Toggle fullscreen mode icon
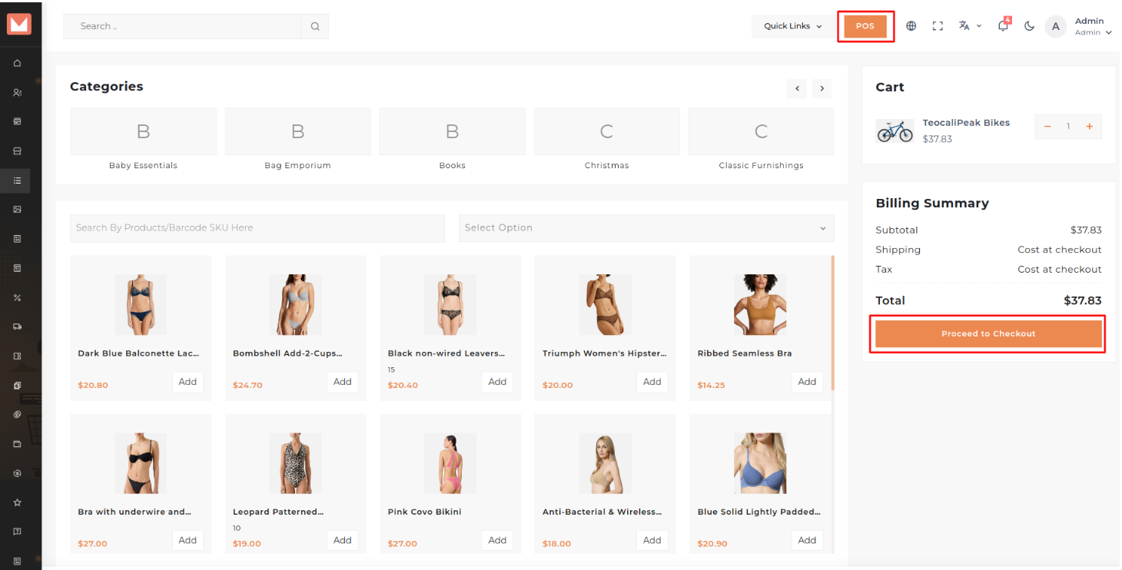Image resolution: width=1122 pixels, height=570 pixels. click(937, 26)
